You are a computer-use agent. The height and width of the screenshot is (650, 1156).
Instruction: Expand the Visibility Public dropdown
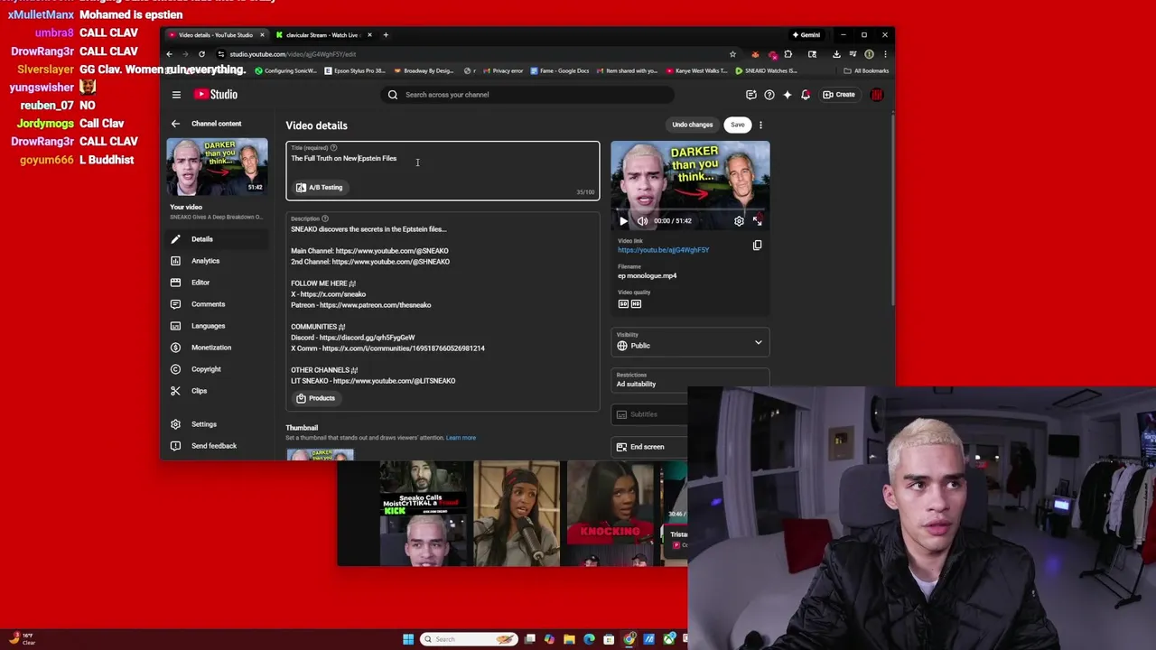point(690,342)
